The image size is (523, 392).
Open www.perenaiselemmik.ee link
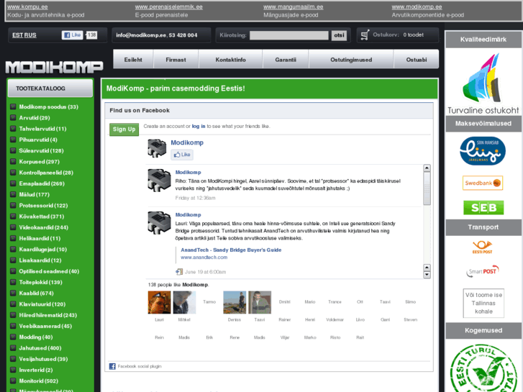coord(169,6)
